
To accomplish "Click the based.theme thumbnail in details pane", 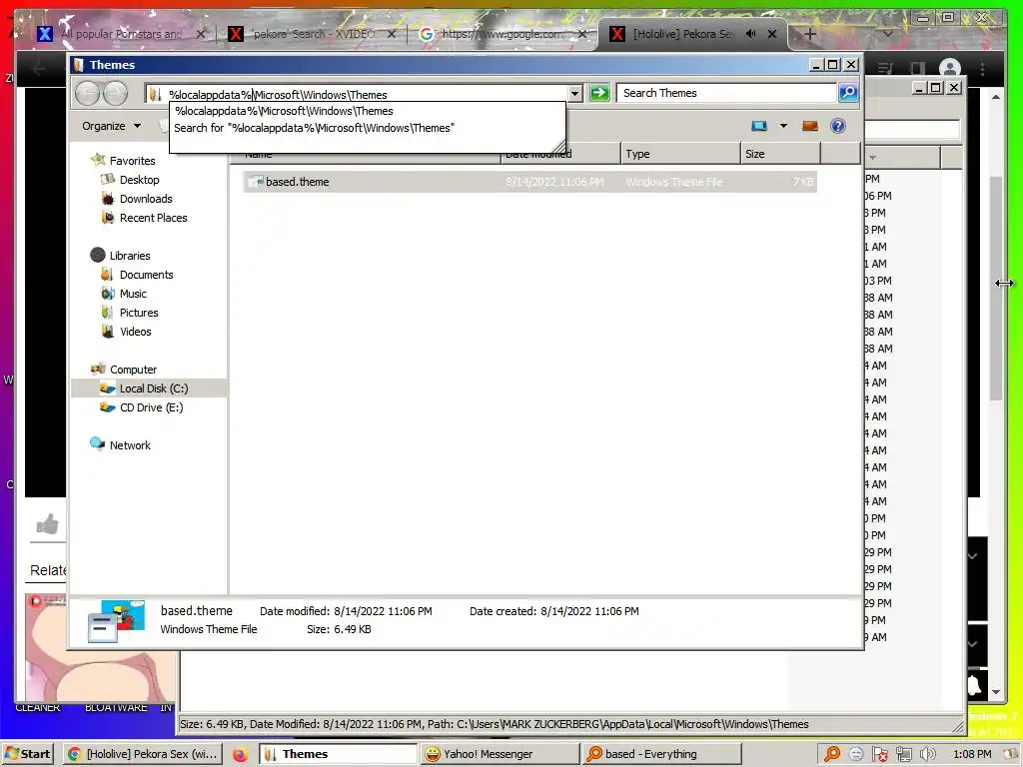I will [116, 621].
